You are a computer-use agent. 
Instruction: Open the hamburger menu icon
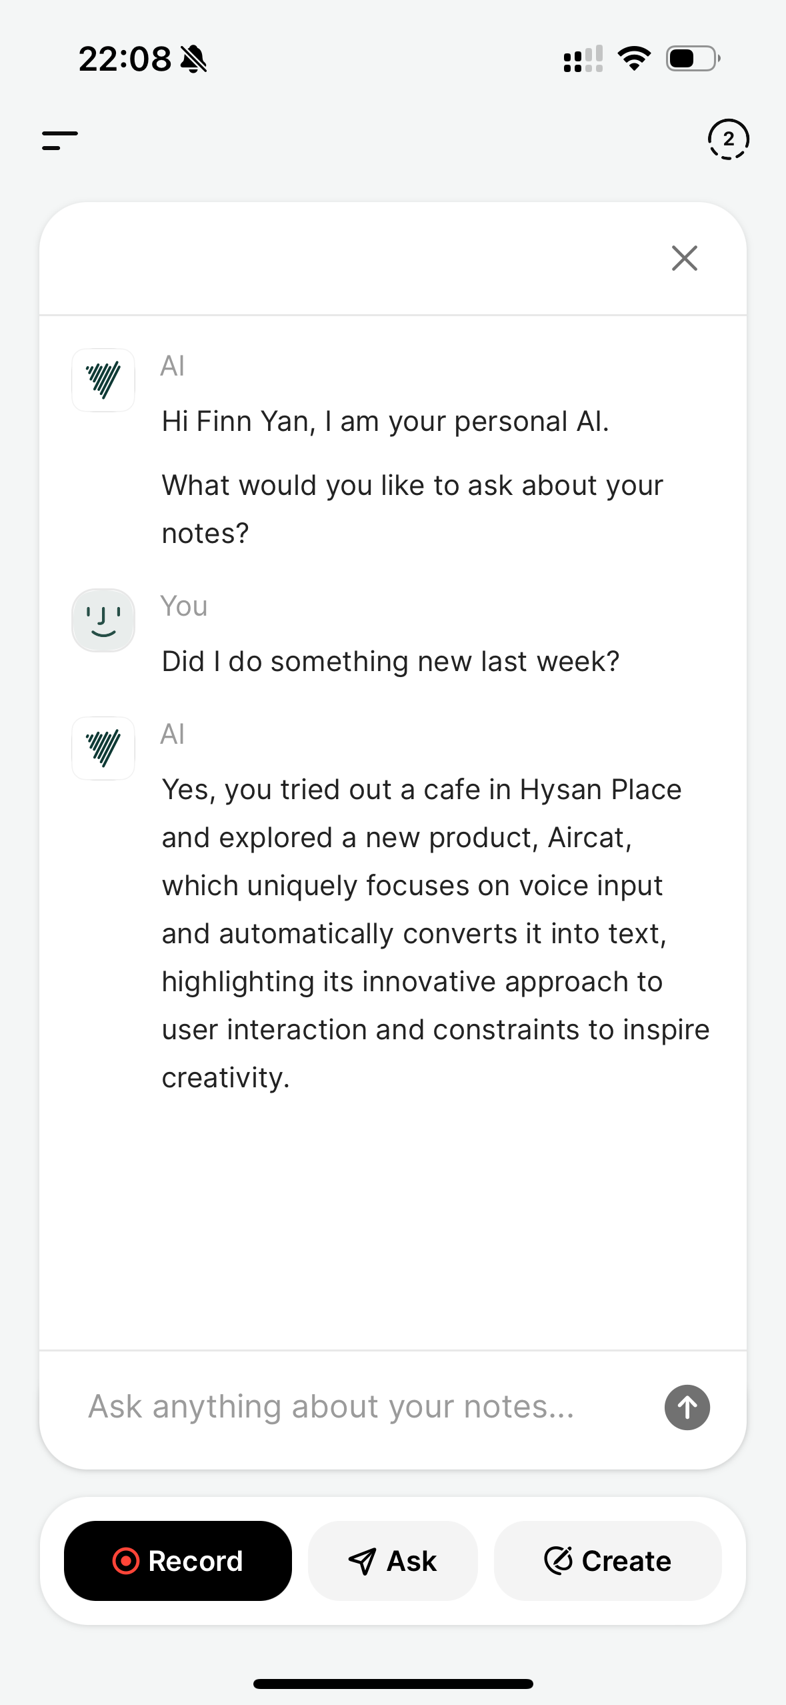click(60, 140)
